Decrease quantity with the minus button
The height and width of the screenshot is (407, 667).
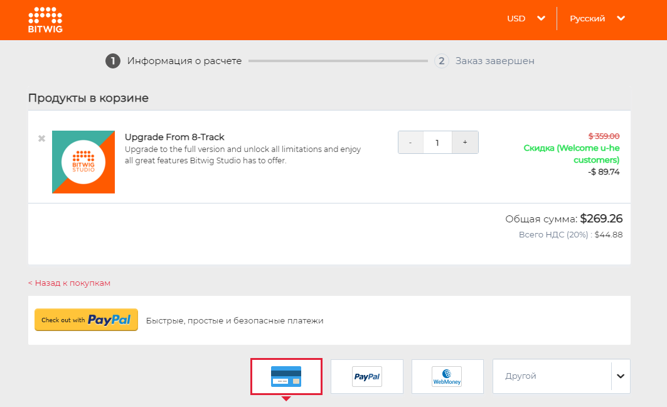(x=410, y=142)
